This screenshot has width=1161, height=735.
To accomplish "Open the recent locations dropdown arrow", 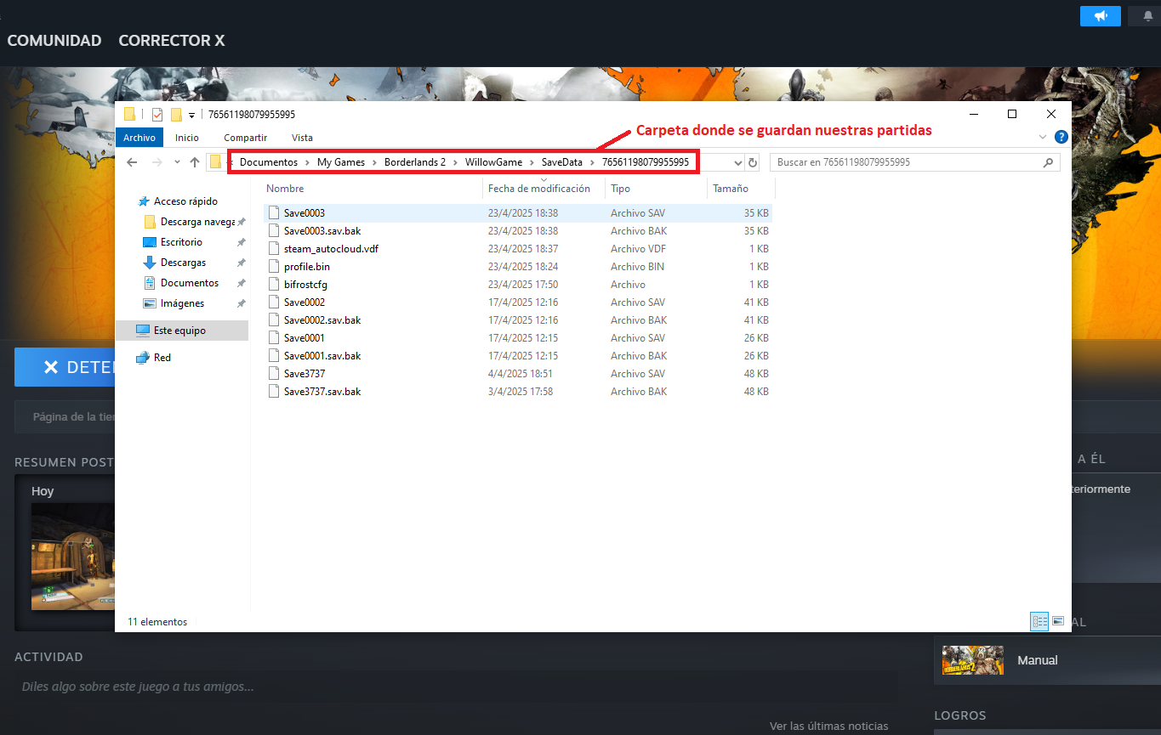I will pos(177,162).
